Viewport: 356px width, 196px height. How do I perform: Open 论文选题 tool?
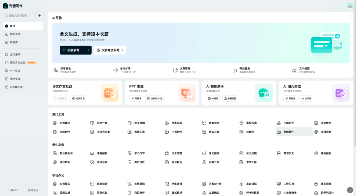248,153
